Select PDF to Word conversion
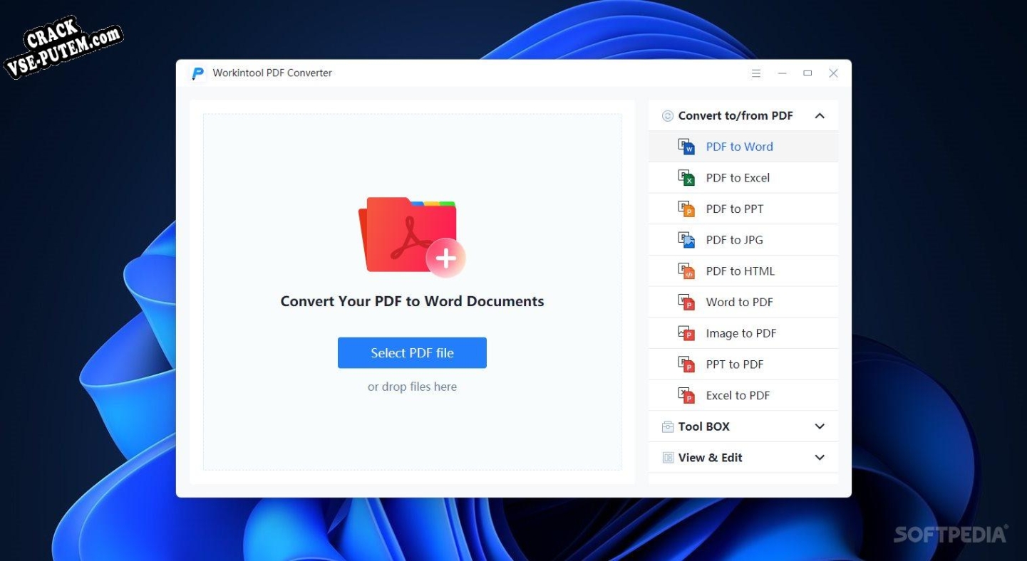The image size is (1027, 561). (743, 147)
